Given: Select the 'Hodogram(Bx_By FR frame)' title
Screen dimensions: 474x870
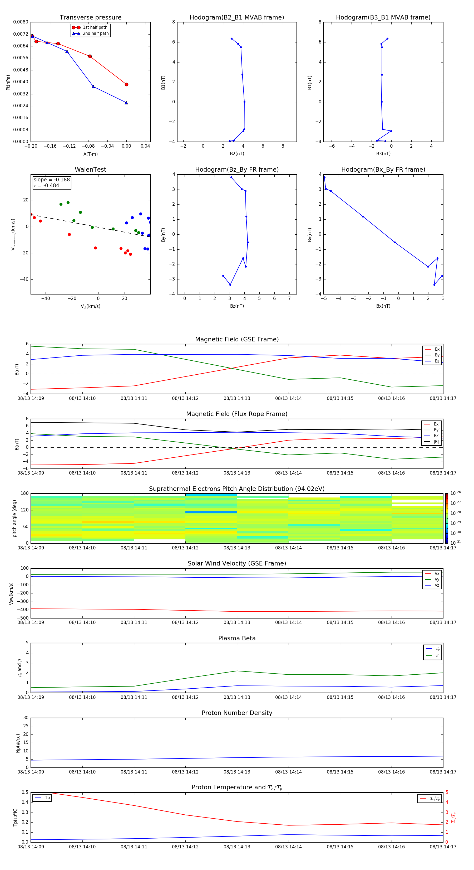Looking at the screenshot, I should 383,170.
